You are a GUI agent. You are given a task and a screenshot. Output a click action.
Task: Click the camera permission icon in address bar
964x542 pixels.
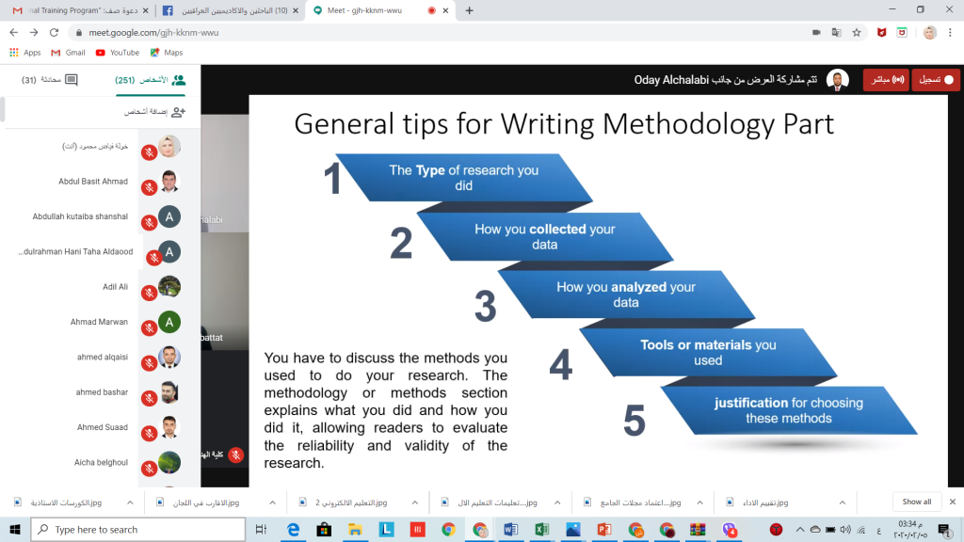coord(816,32)
